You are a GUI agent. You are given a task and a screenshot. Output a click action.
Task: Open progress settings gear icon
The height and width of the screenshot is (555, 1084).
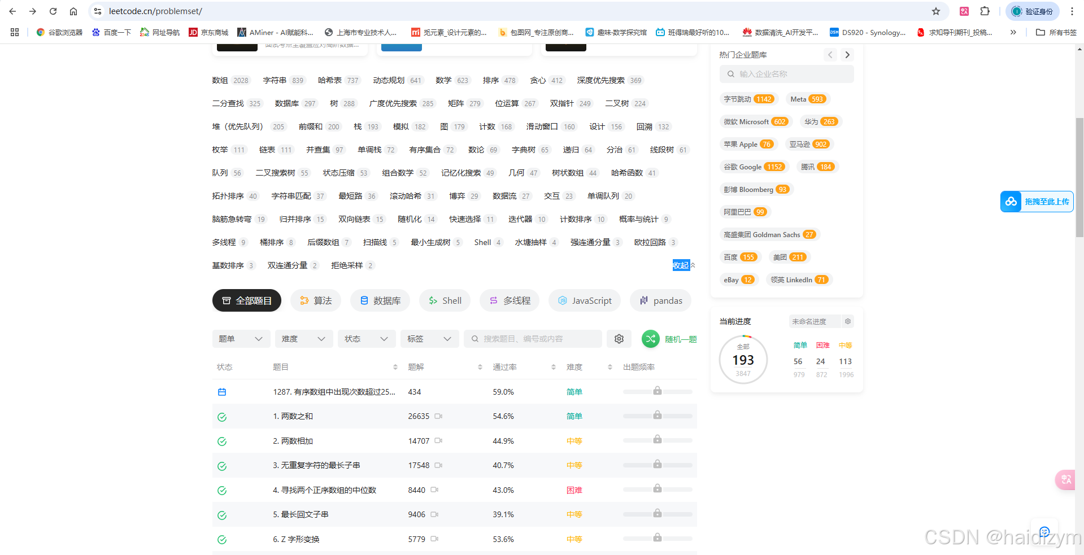[848, 321]
